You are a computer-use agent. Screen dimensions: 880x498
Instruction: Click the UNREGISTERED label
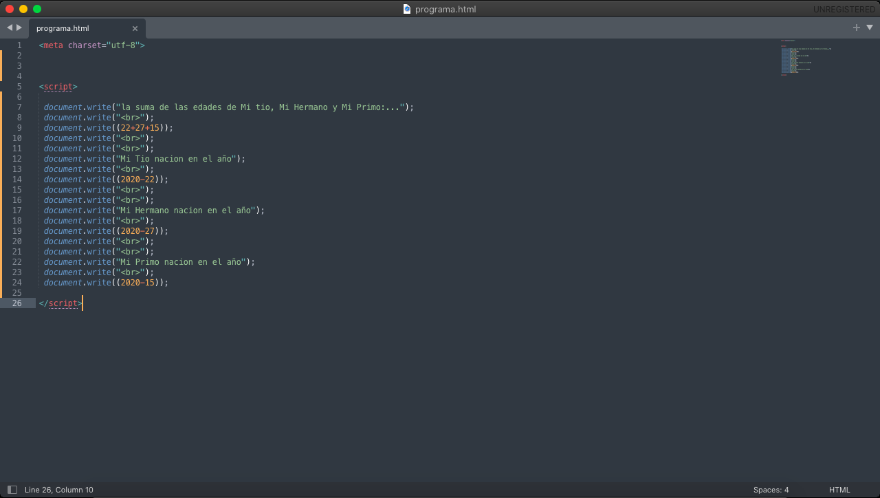(x=844, y=10)
